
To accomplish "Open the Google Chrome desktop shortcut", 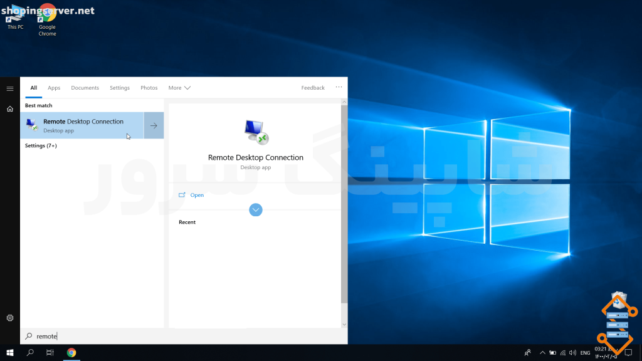I will [x=47, y=19].
